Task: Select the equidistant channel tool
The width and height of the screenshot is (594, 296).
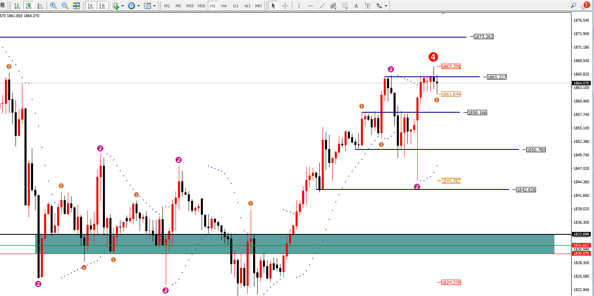Action: (x=333, y=6)
